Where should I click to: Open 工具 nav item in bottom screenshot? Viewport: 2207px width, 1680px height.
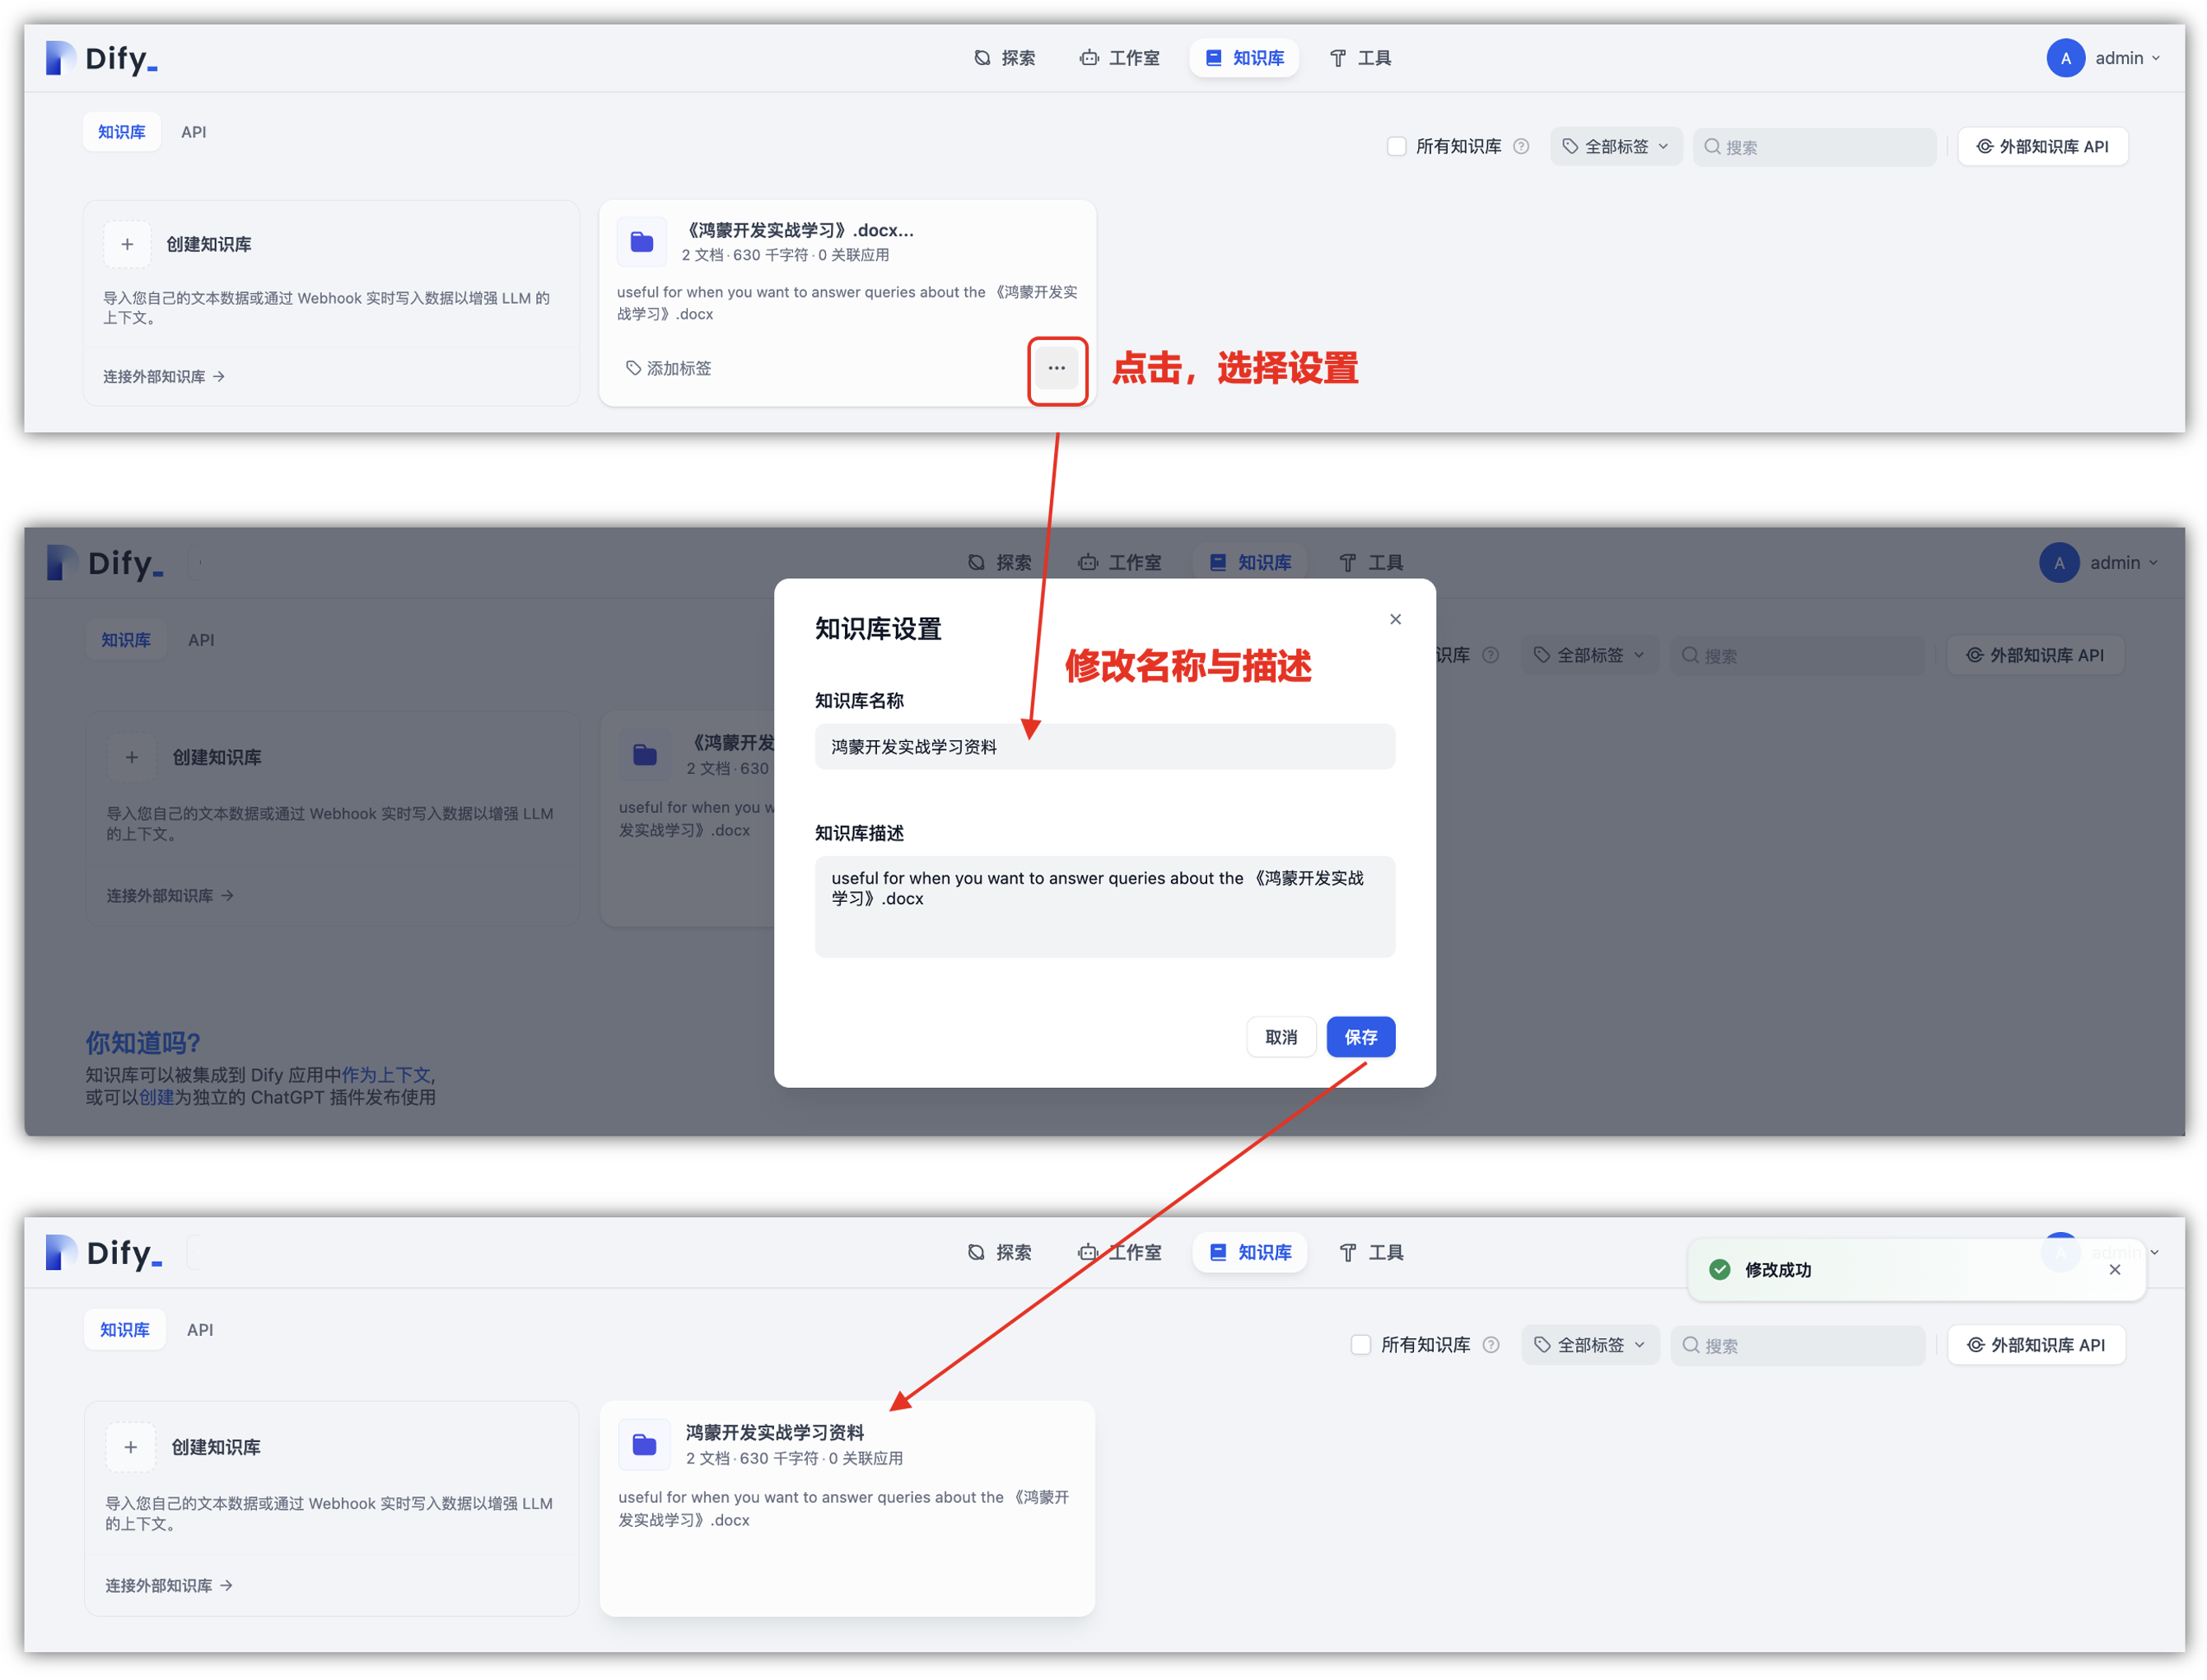point(1371,1252)
